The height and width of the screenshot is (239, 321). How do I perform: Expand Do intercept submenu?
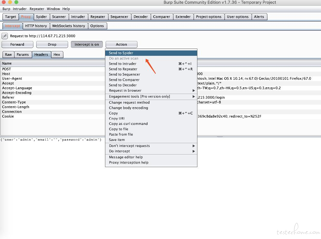pyautogui.click(x=151, y=151)
